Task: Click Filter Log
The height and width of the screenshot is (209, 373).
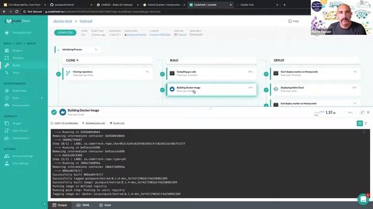Action: coord(117,124)
